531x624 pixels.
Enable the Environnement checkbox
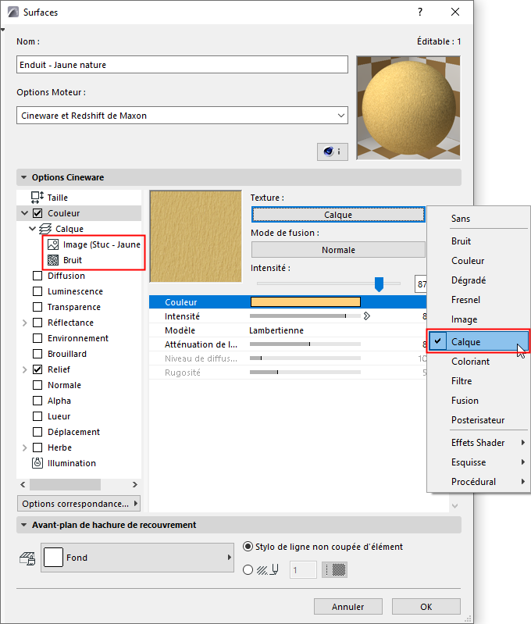[x=37, y=338]
